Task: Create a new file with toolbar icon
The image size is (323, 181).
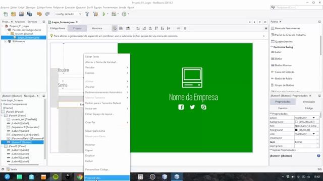Action: 6,14
